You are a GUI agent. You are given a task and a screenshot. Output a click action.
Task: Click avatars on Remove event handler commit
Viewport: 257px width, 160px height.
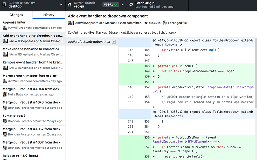coord(5,68)
